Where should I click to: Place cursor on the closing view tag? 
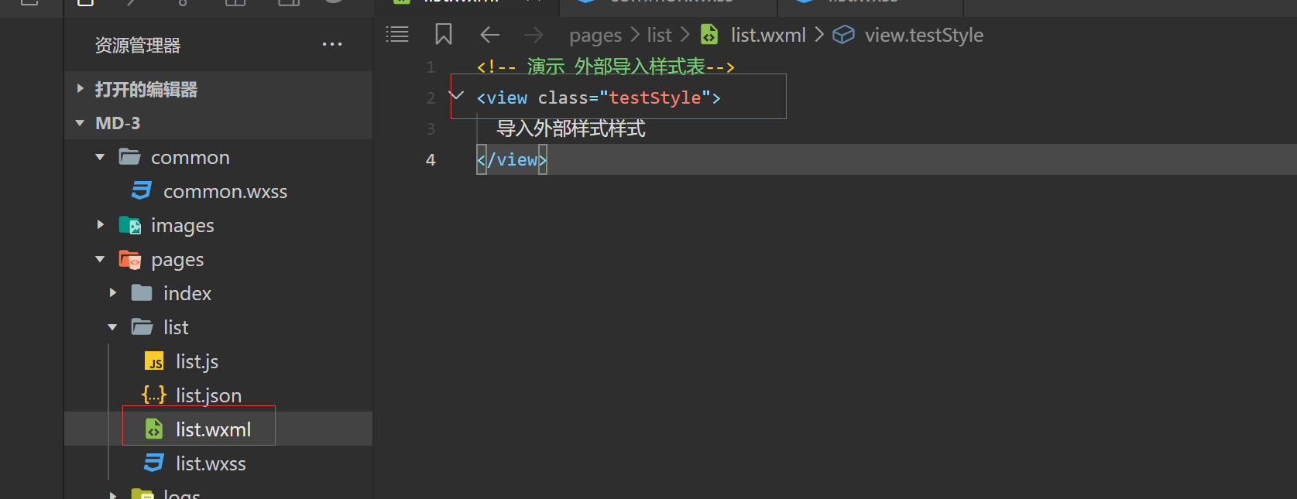point(512,160)
